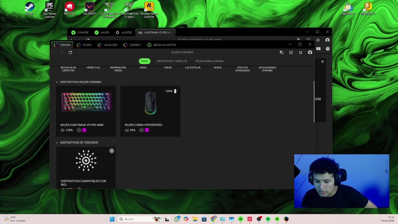
Task: Open the Steam desktop shortcut
Action: 30,9
